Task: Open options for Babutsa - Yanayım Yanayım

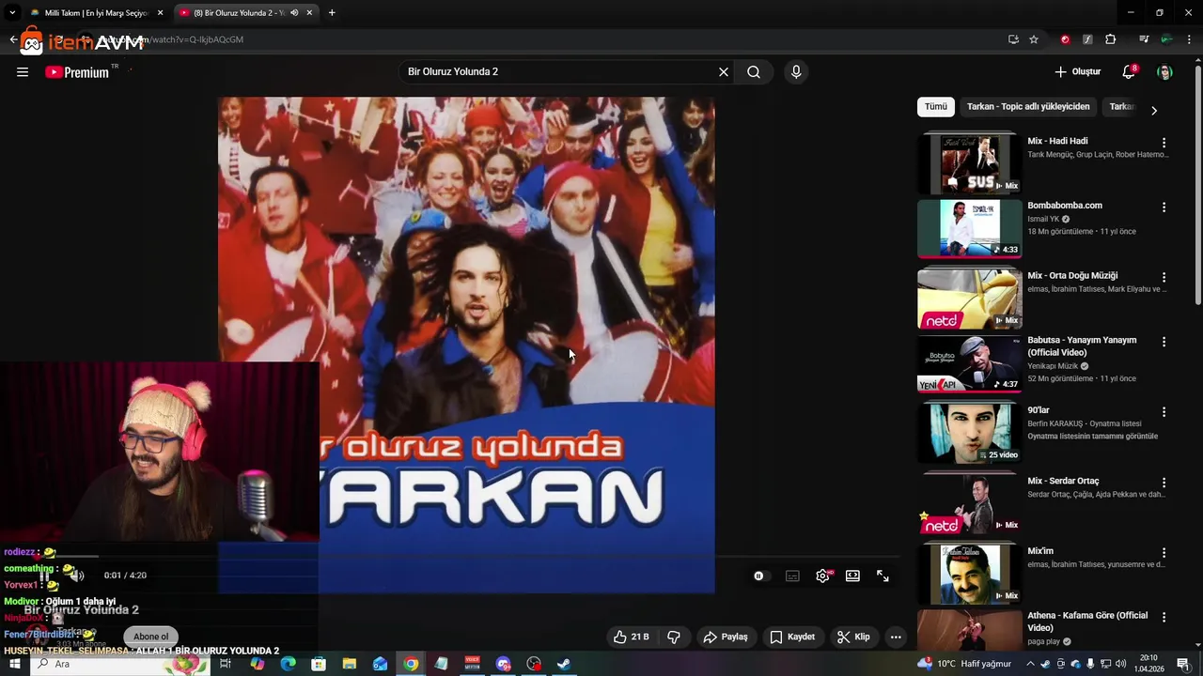Action: click(x=1164, y=343)
